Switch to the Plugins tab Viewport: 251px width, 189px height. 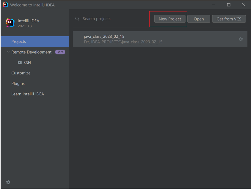pos(18,84)
